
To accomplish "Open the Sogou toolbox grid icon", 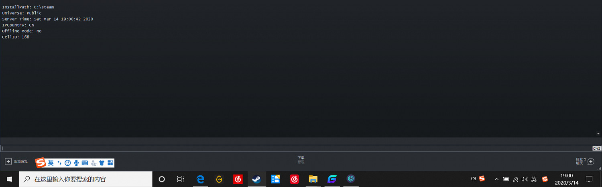I will (x=110, y=163).
